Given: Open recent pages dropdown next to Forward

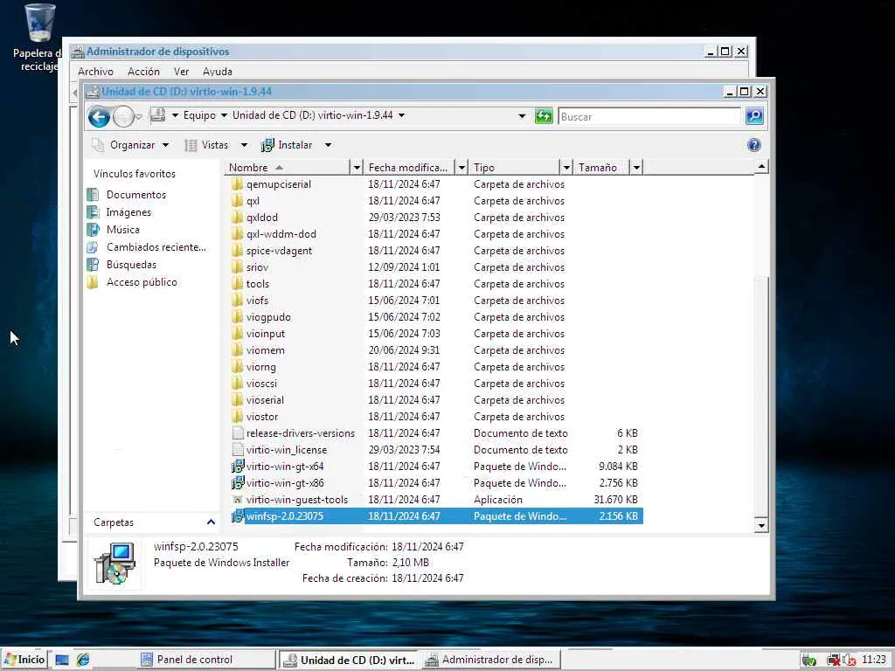Looking at the screenshot, I should [x=139, y=117].
